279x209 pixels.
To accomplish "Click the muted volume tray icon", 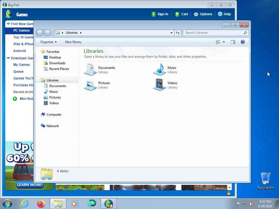I will point(251,204).
